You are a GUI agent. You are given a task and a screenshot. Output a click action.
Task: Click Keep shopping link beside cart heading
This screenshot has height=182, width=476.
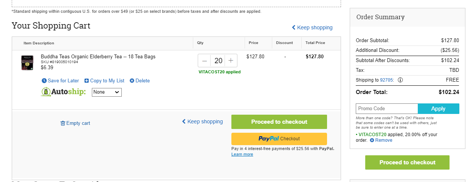[x=312, y=27]
